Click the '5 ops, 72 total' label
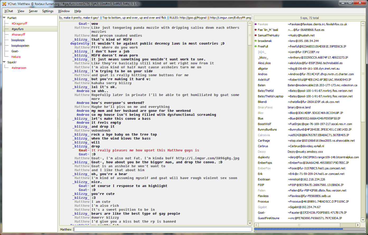 click(310, 18)
